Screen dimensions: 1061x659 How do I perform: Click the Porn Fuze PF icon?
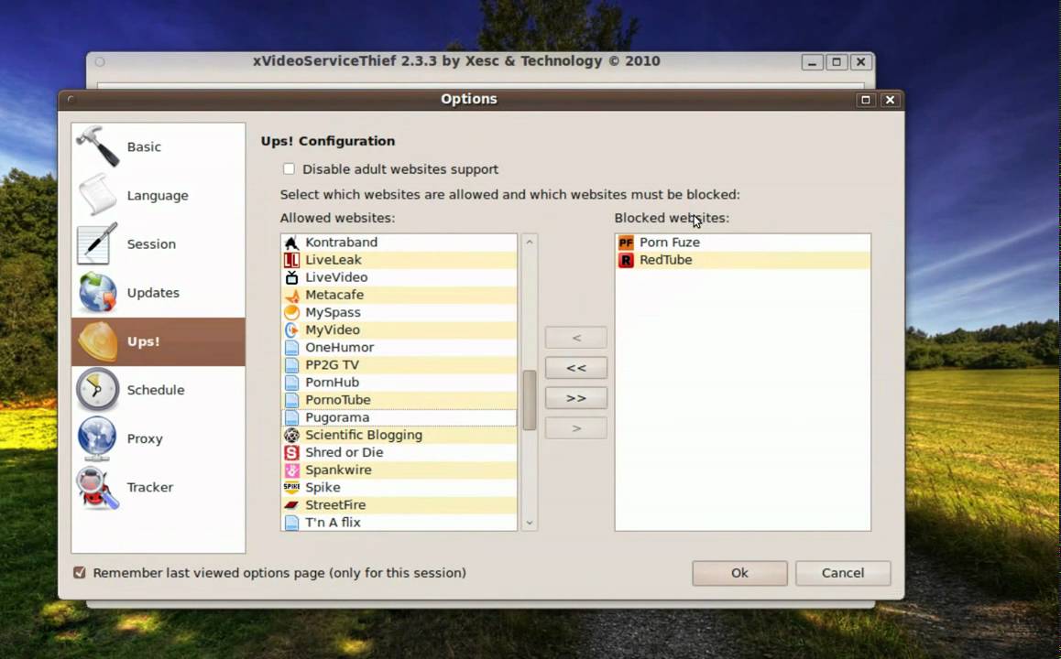[626, 242]
